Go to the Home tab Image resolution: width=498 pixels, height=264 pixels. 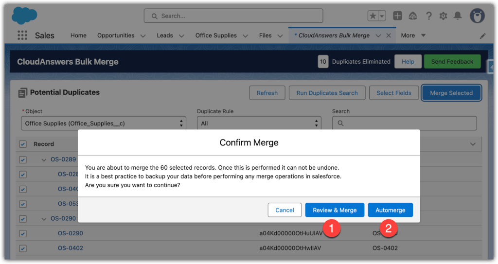pos(78,35)
